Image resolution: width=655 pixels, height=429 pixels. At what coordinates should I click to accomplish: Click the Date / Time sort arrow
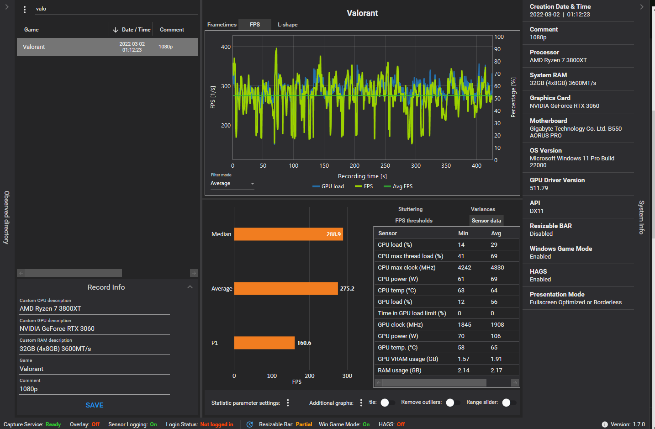click(x=116, y=30)
